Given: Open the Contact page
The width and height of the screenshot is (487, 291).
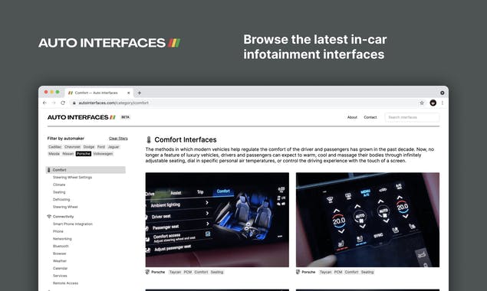Looking at the screenshot, I should pyautogui.click(x=370, y=117).
